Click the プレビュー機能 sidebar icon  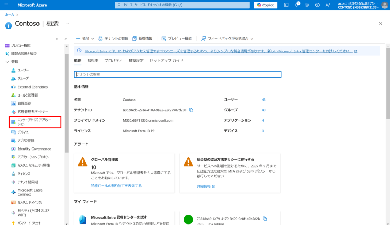[x=7, y=46]
